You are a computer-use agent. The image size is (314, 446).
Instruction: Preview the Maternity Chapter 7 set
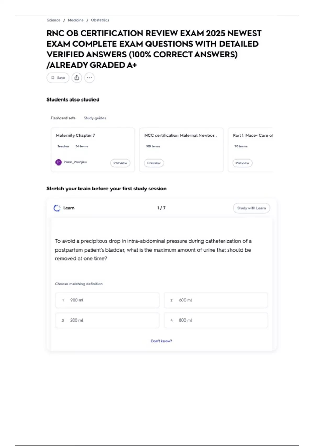pos(120,163)
